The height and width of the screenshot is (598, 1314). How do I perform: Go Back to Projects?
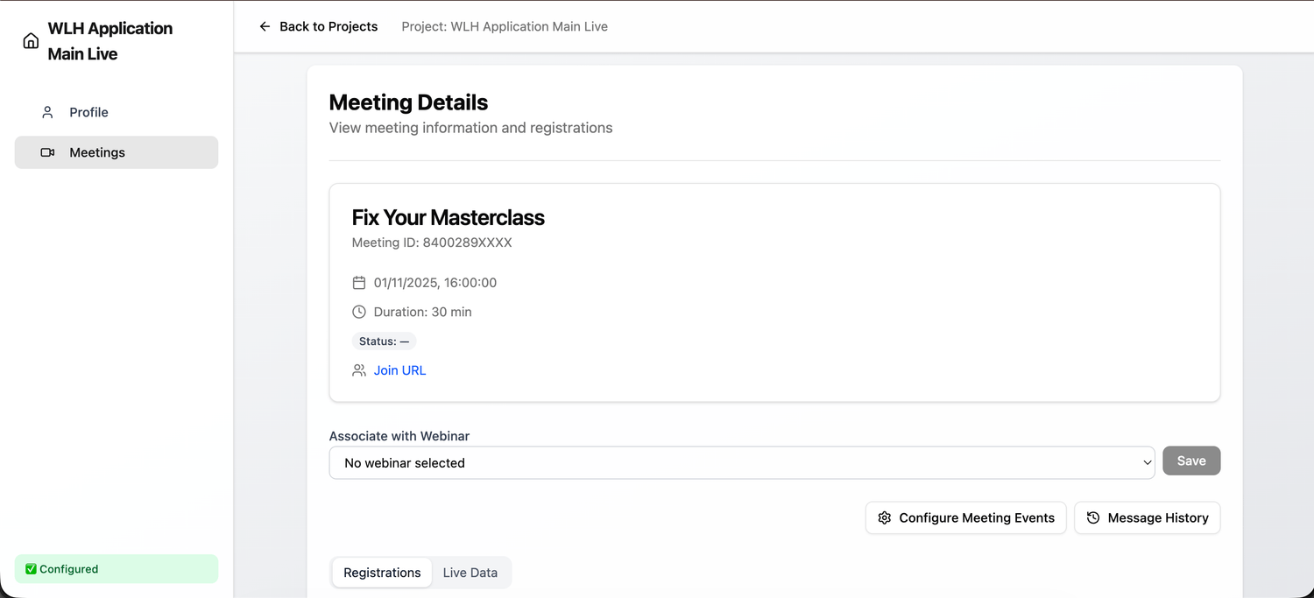coord(328,26)
